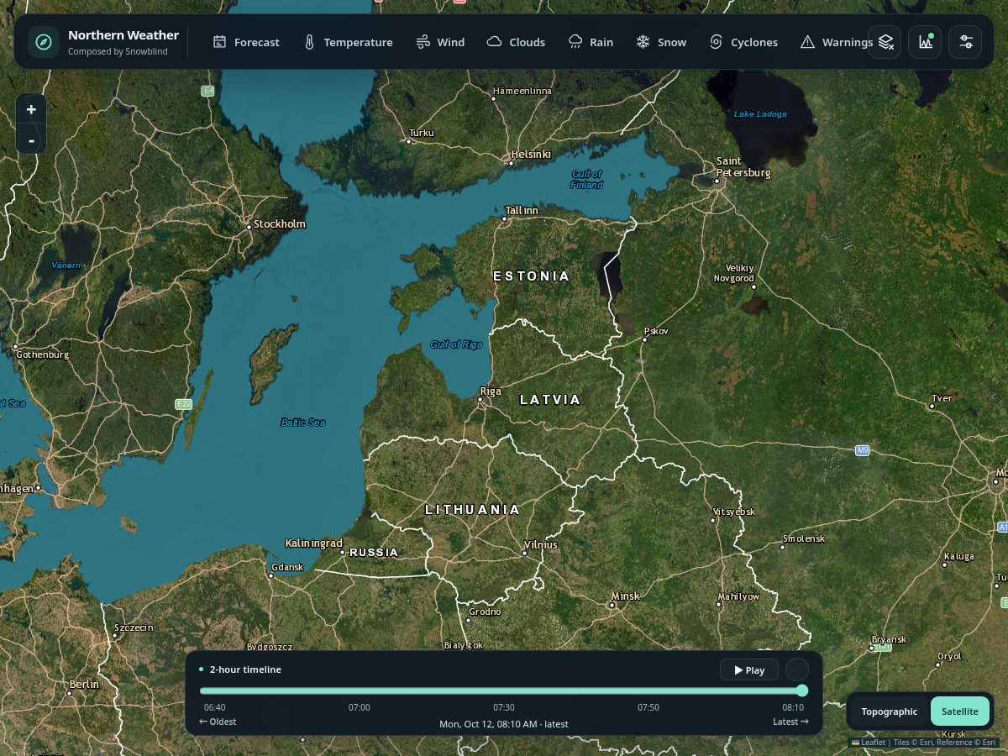Click the LITHUANIA country label
The width and height of the screenshot is (1008, 756).
(x=473, y=509)
